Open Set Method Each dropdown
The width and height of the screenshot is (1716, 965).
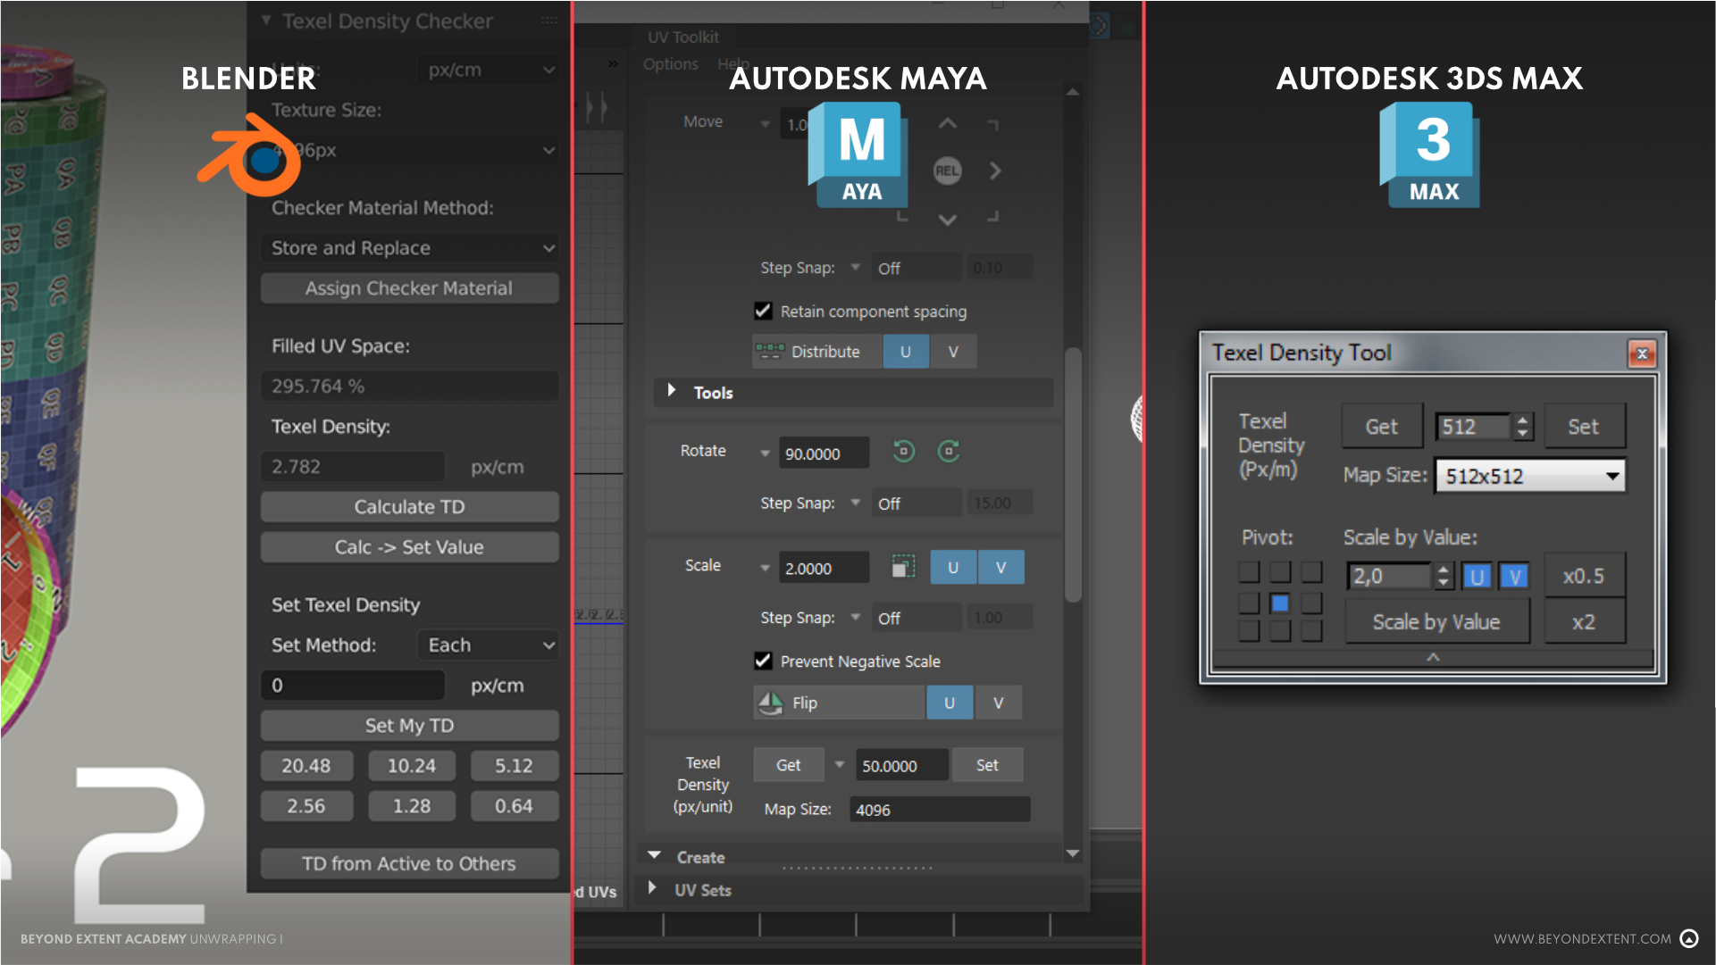tap(489, 645)
